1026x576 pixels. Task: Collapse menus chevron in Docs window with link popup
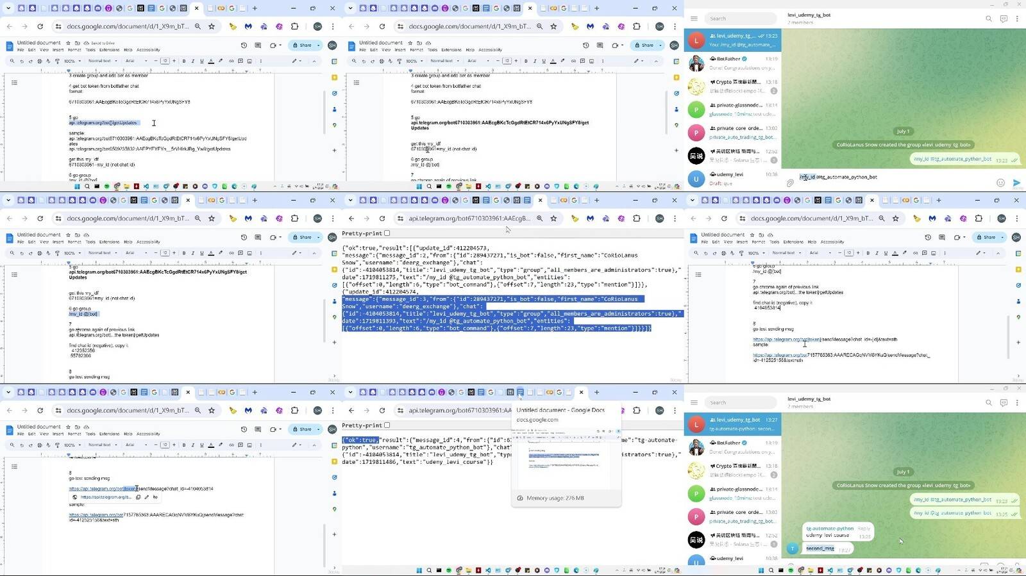314,445
